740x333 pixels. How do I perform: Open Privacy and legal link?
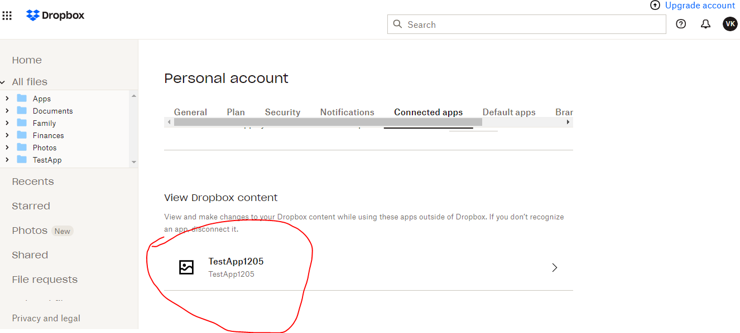coord(46,319)
